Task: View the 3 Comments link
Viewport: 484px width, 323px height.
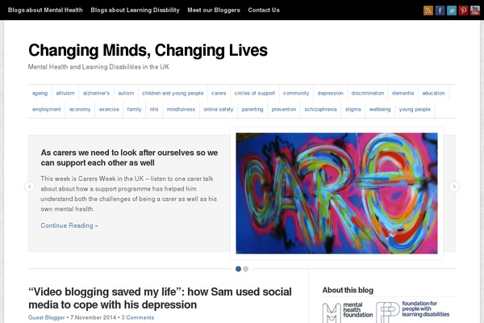Action: 137,317
